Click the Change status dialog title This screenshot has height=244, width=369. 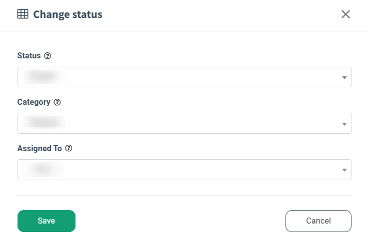click(x=68, y=14)
